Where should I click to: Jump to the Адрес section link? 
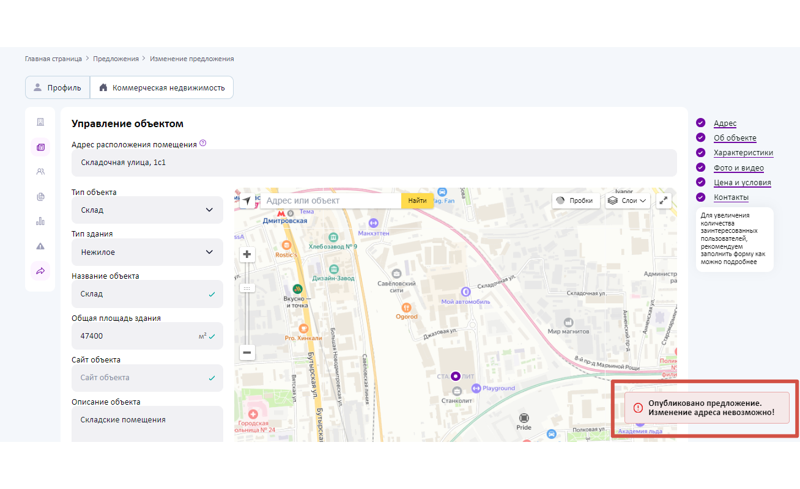[725, 123]
